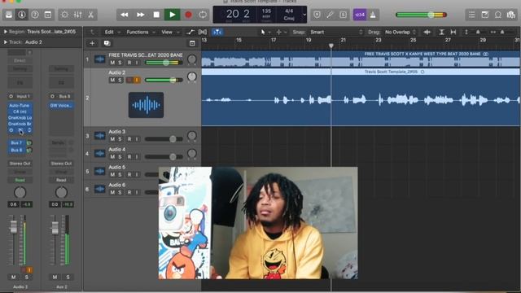The height and width of the screenshot is (293, 521).
Task: Toggle the Flex show/hide button
Action: click(203, 33)
